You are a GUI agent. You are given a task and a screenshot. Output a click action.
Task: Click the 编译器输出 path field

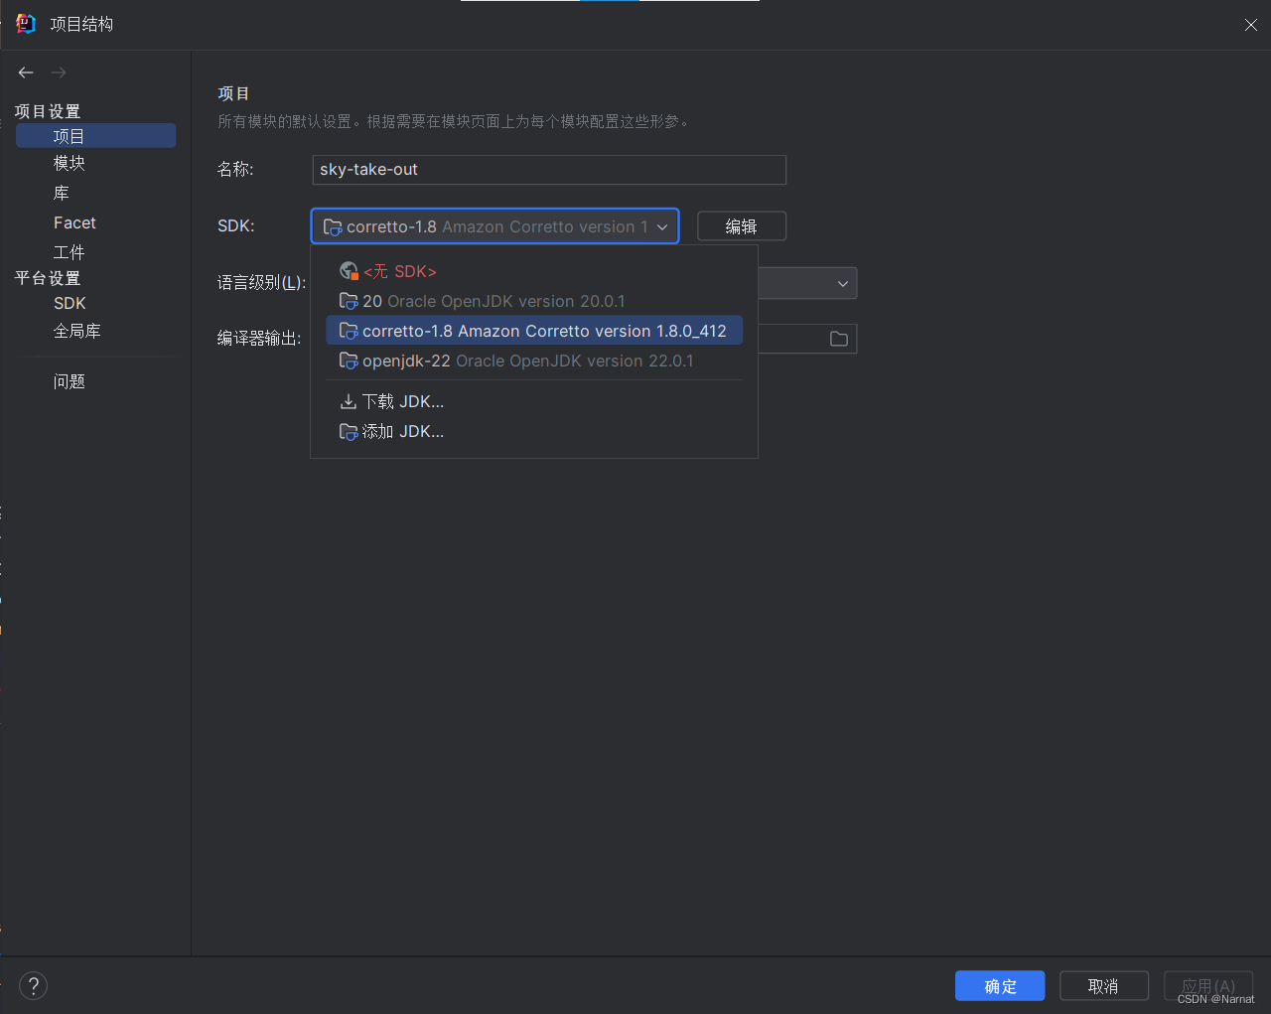tap(807, 339)
